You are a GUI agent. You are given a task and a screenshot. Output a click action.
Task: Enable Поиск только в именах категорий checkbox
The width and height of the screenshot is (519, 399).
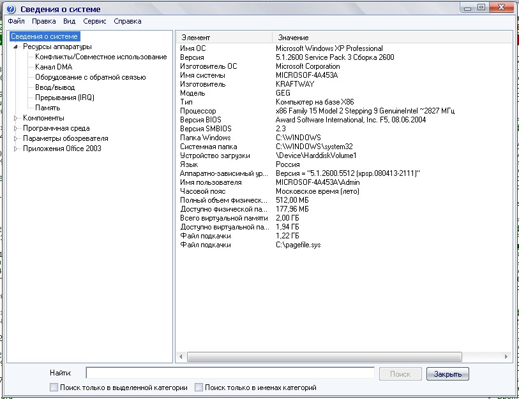(x=199, y=388)
